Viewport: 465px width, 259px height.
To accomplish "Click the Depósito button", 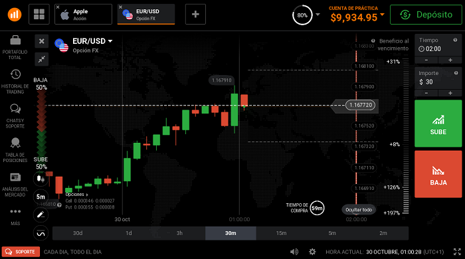I will pyautogui.click(x=426, y=15).
